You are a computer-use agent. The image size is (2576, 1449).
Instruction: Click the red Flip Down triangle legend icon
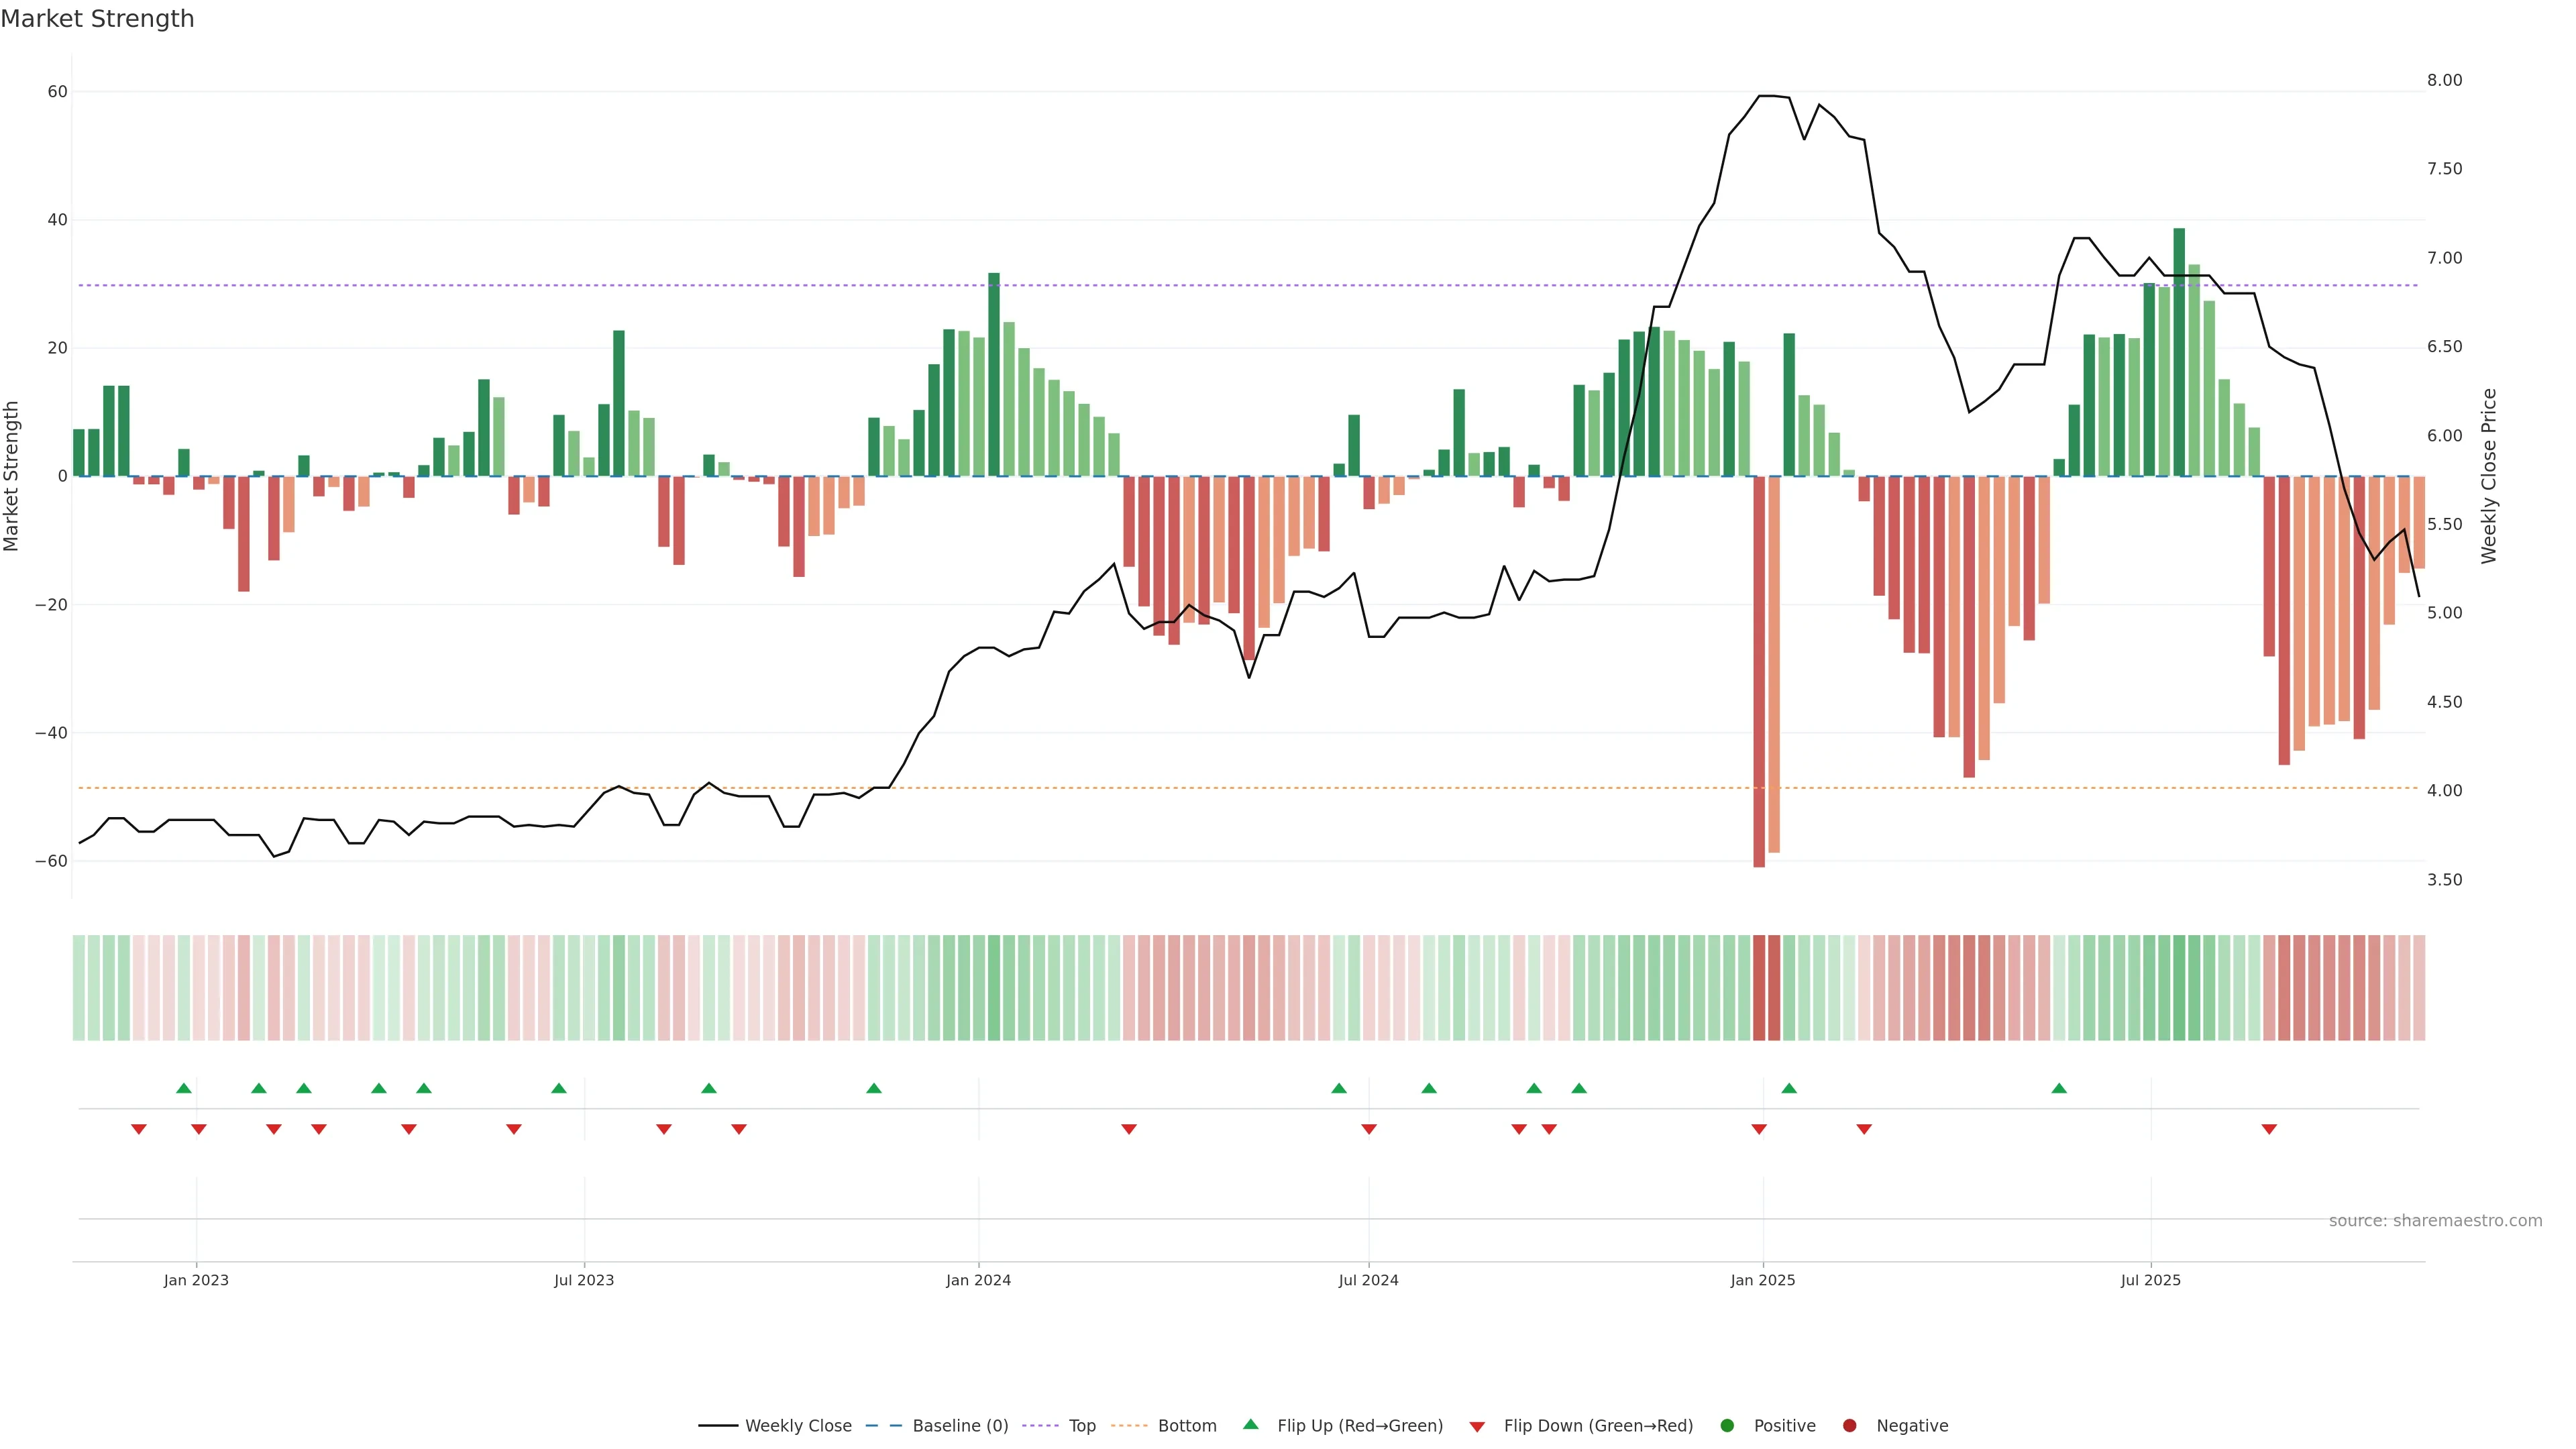[1477, 1426]
